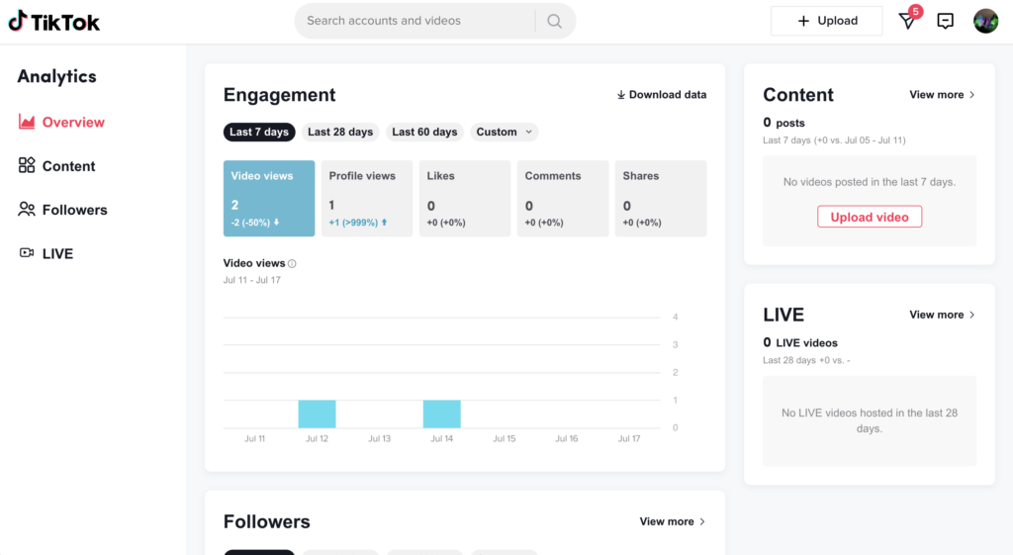Go to the Followers analytics tab
The width and height of the screenshot is (1013, 555).
click(74, 210)
